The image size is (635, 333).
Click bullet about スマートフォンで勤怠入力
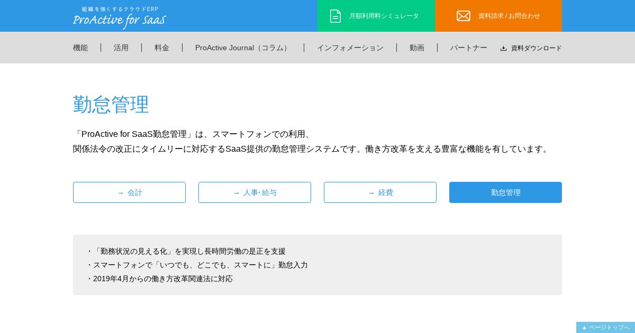coord(197,265)
